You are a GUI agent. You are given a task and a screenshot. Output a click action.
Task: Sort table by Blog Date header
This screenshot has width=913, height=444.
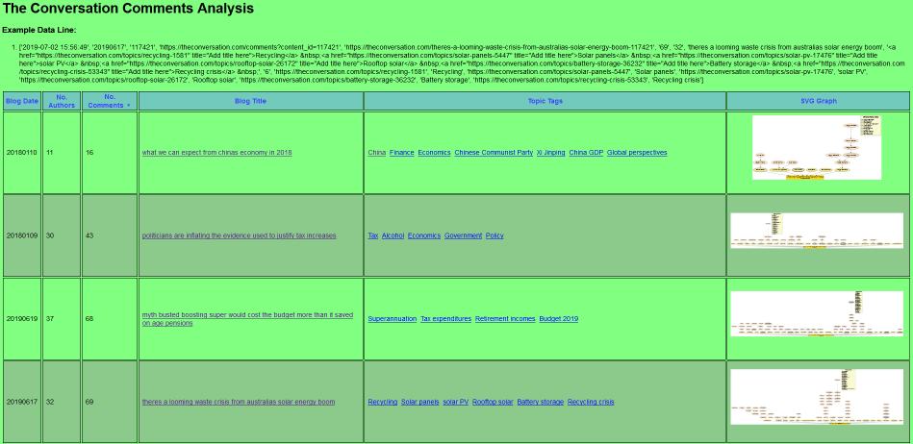point(22,101)
